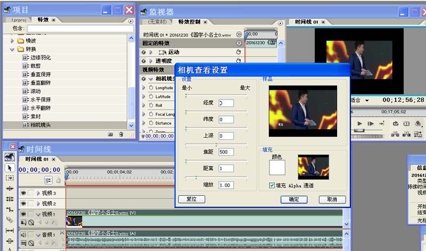Click the 经度 longitude input field
This screenshot has height=251, width=426.
[226, 103]
